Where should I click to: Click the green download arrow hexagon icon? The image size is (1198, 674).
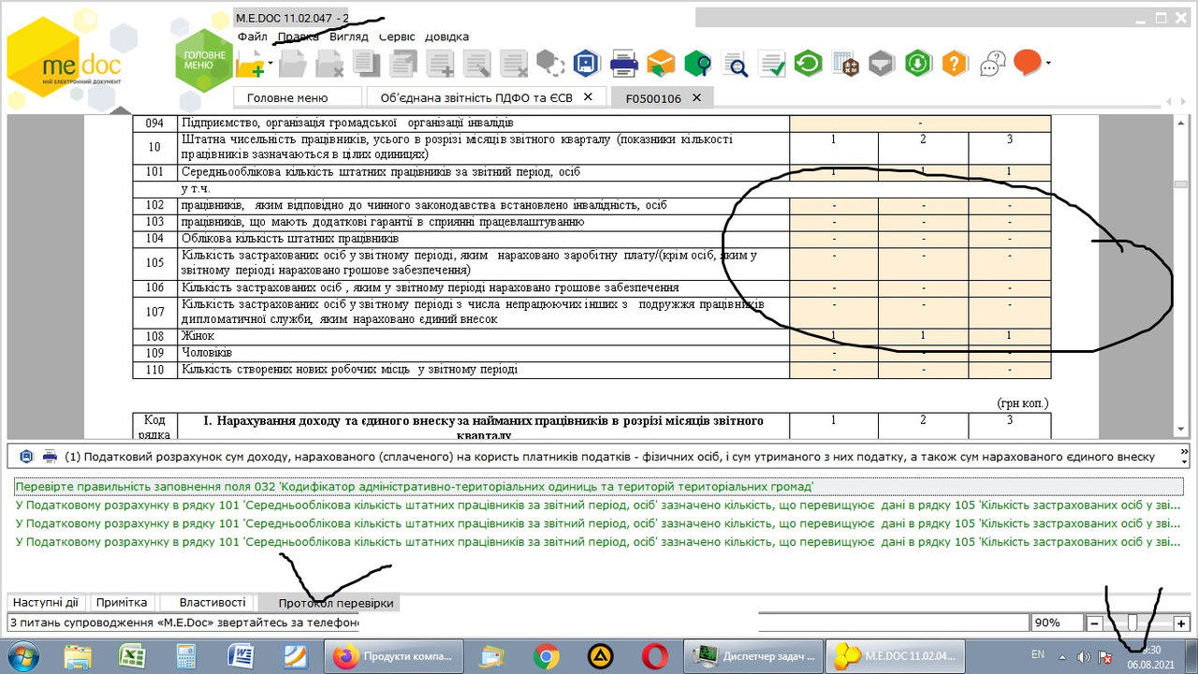tap(917, 64)
